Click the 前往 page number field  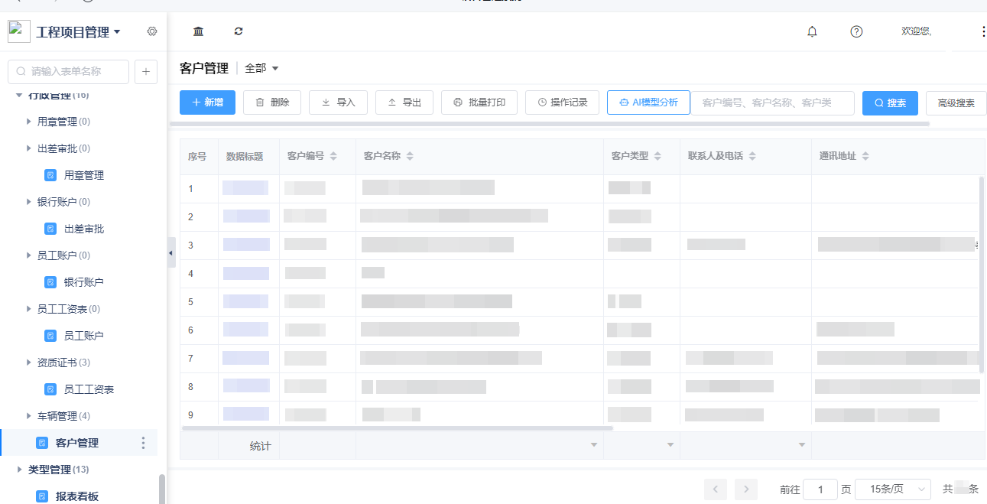[820, 489]
